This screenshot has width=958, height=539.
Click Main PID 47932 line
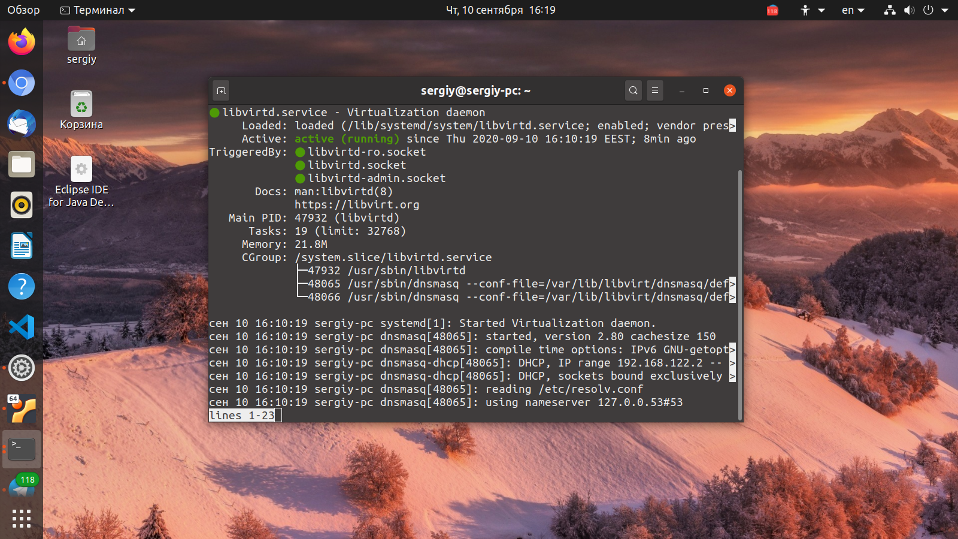pyautogui.click(x=314, y=218)
